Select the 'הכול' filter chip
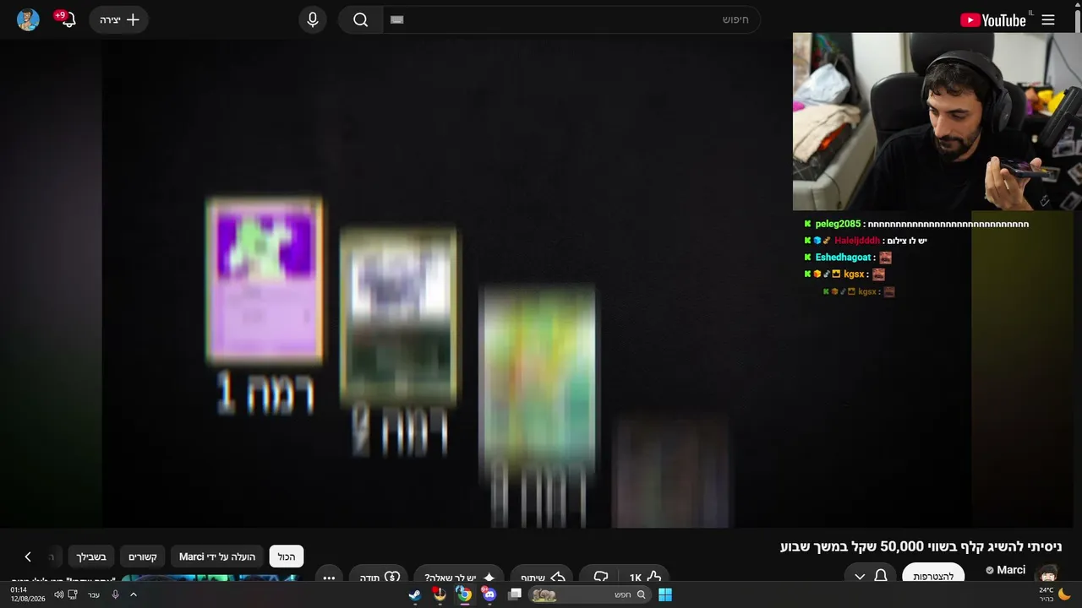The width and height of the screenshot is (1082, 608). click(287, 556)
